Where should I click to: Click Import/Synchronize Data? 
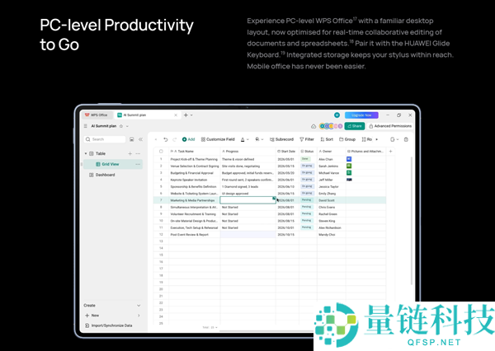tap(109, 325)
